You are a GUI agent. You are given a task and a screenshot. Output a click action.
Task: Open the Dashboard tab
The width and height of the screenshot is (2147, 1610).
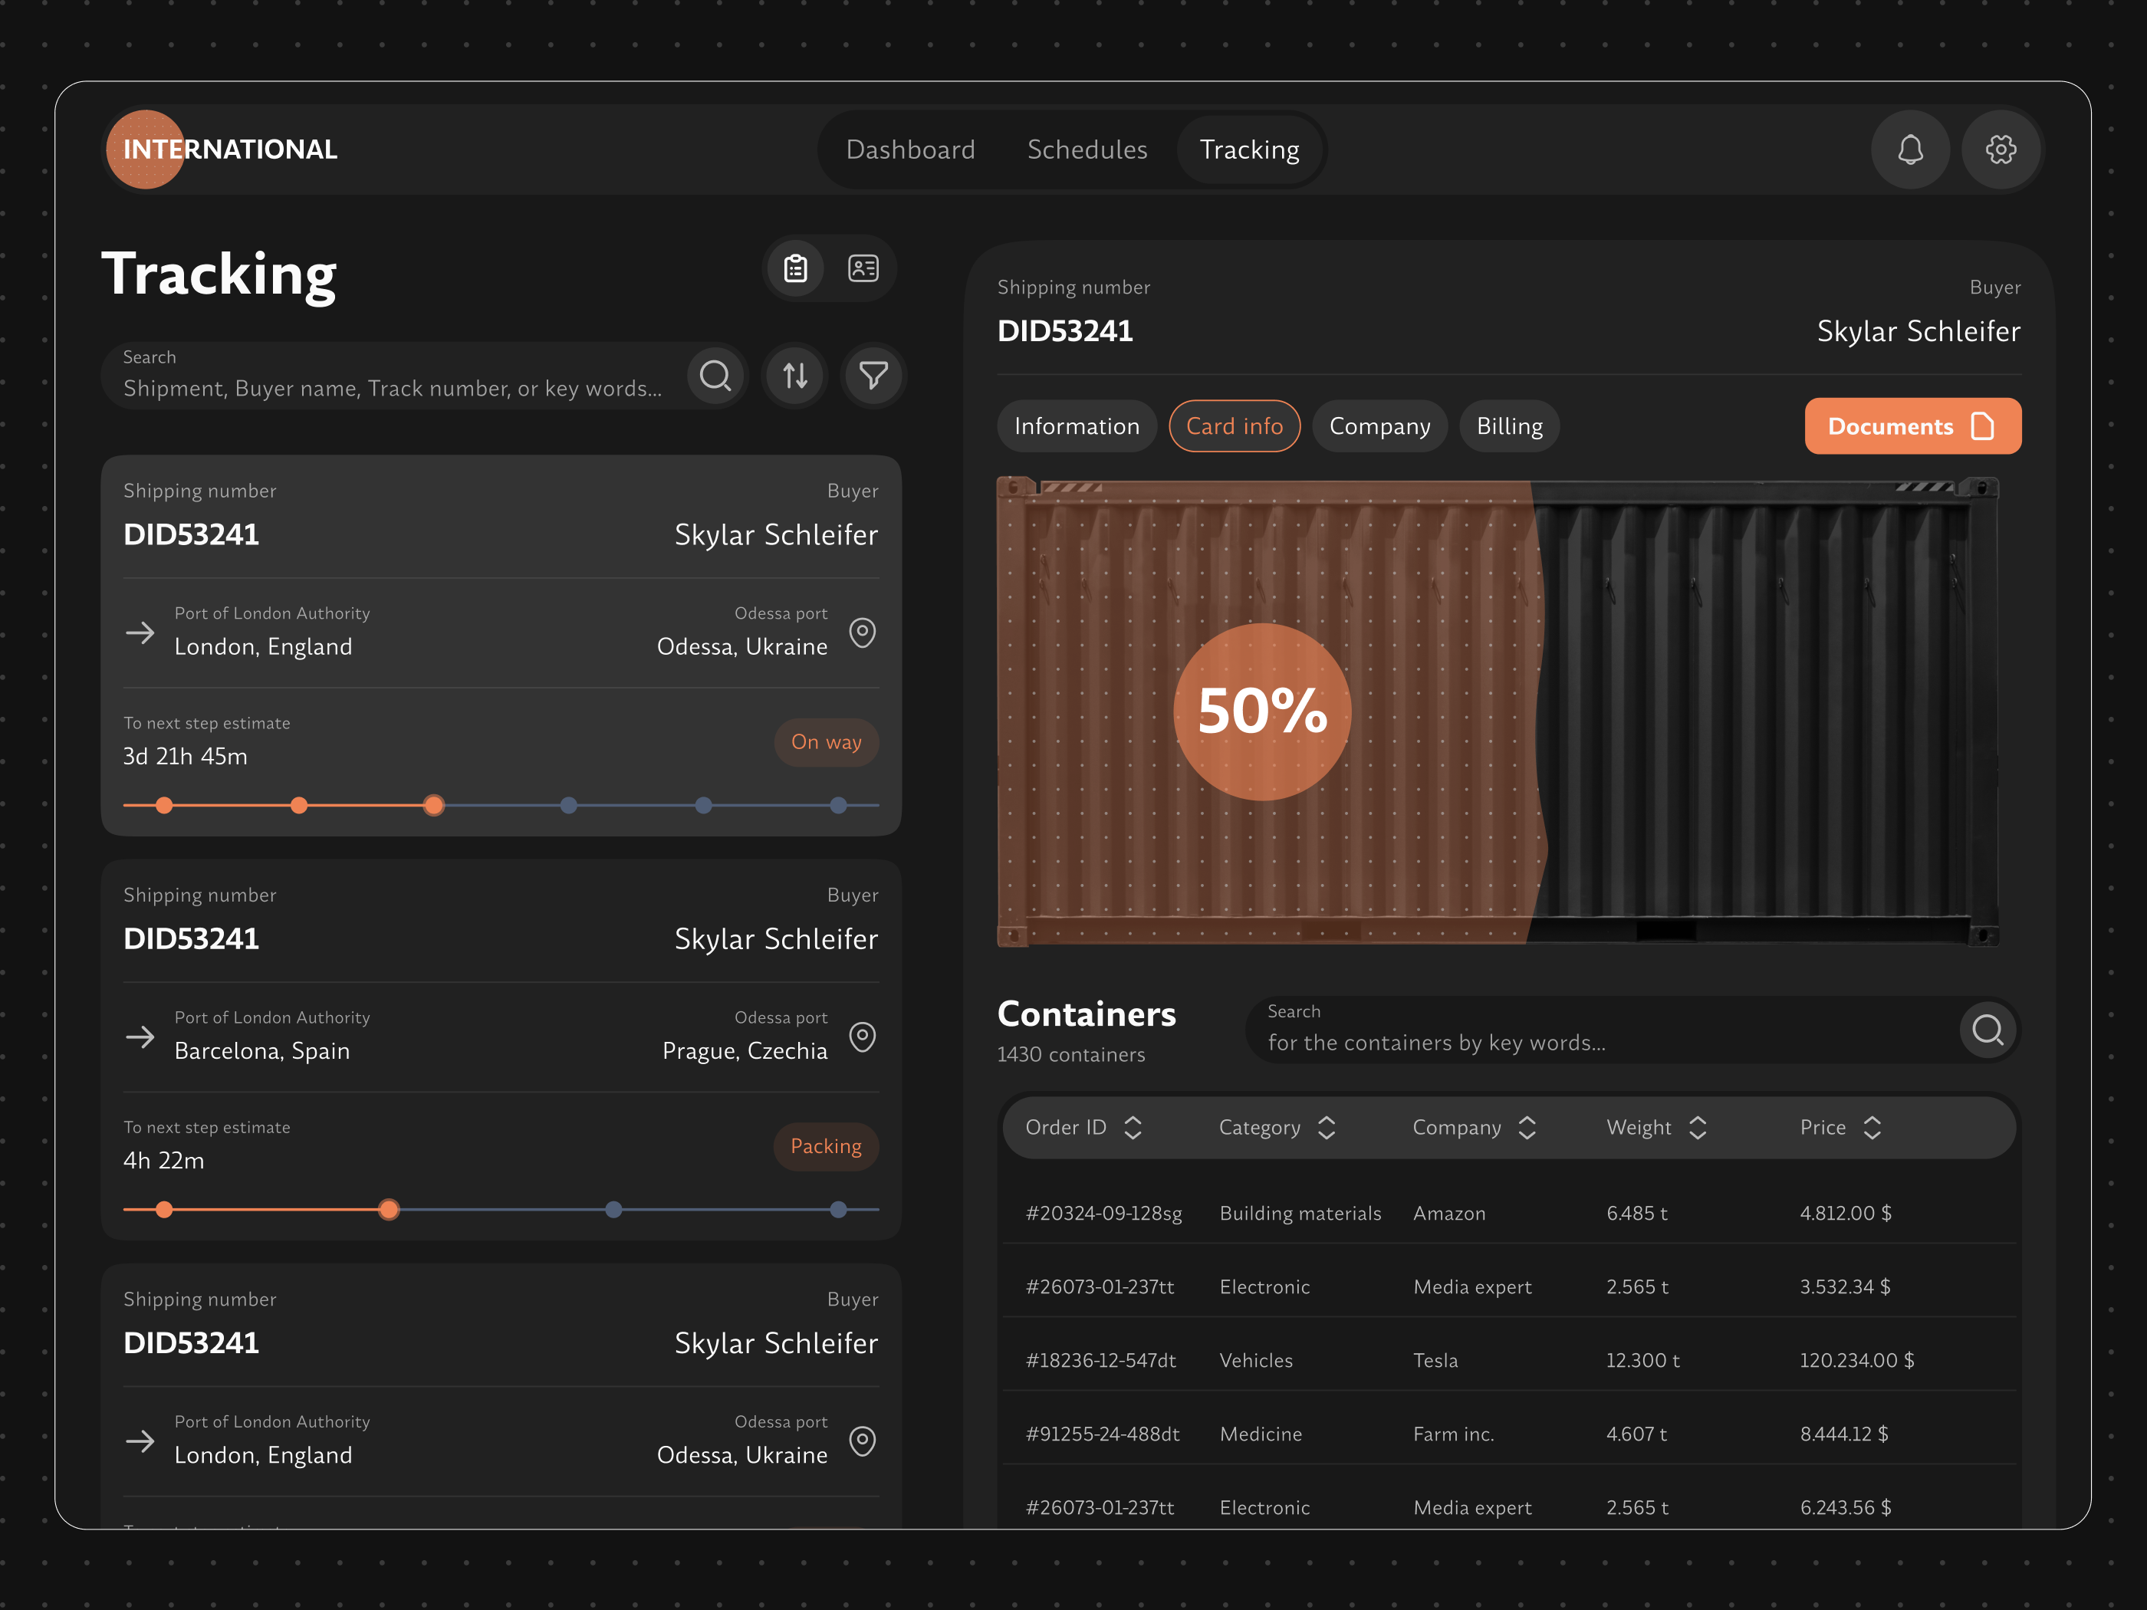910,149
